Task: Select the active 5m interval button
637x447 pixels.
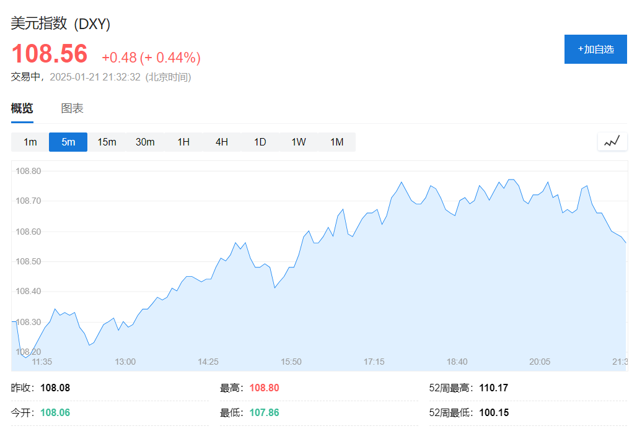Action: click(68, 142)
